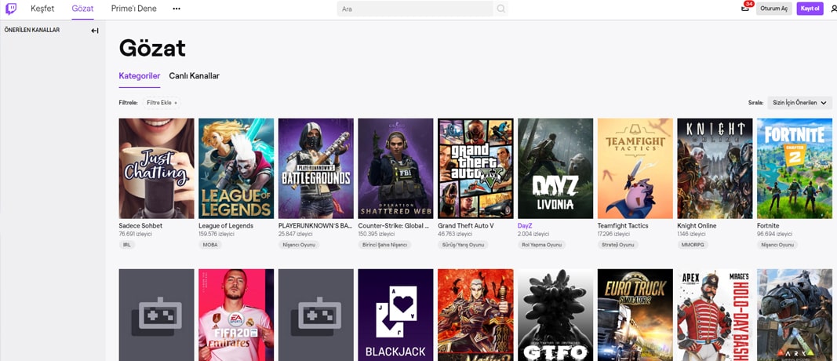Screen dimensions: 837x361
Task: Select the IRL tag
Action: [126, 245]
